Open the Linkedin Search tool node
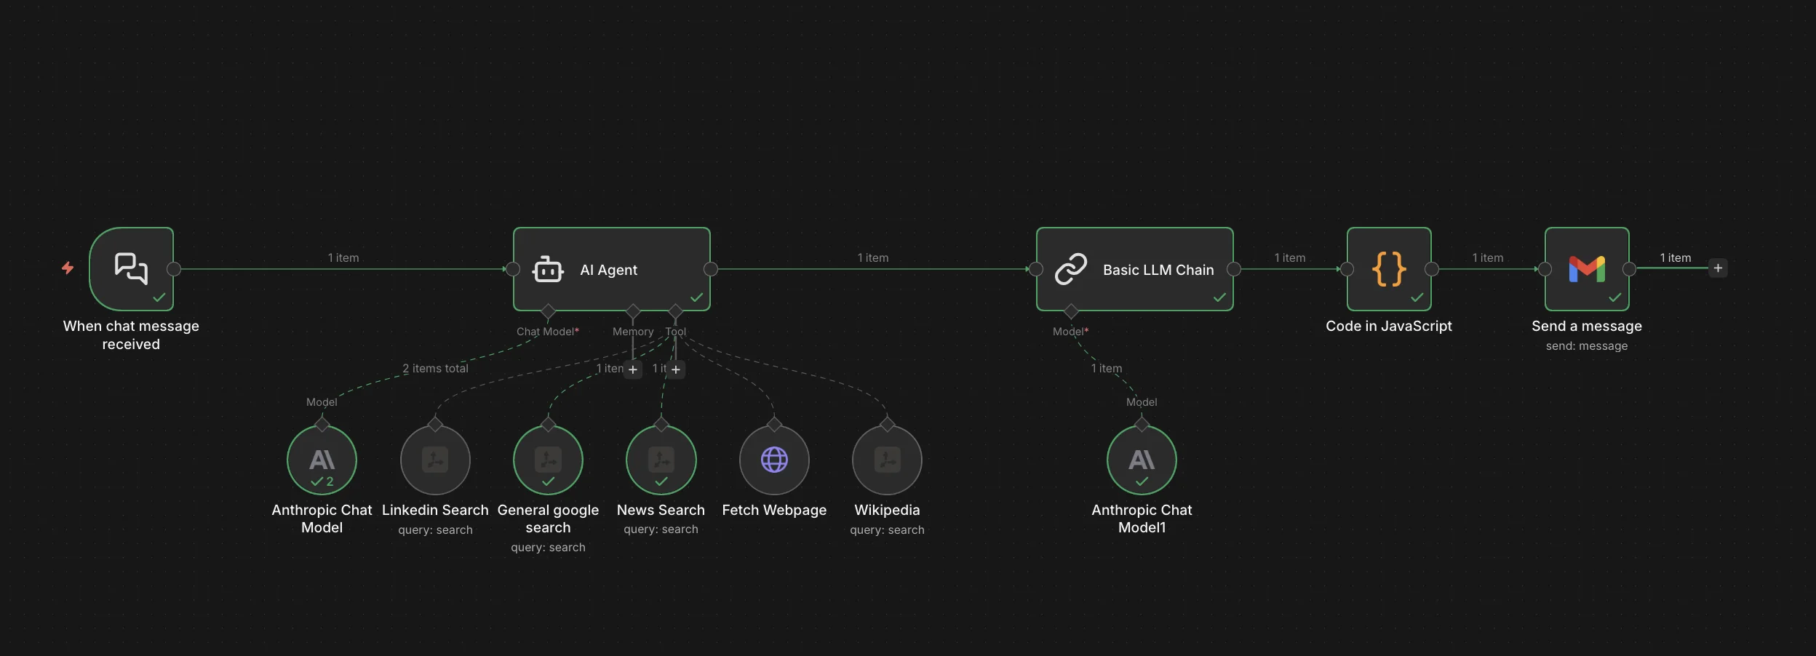Screen dimensions: 1816x656 tap(434, 460)
